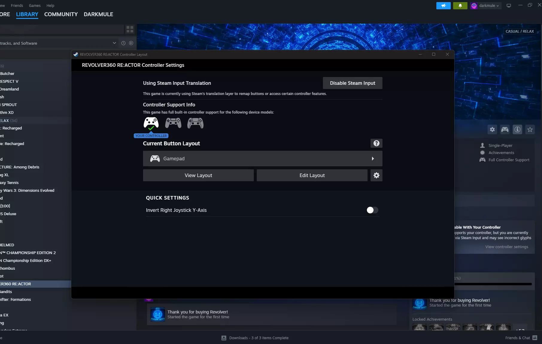Select the Xbox controller marked Your Controller

(151, 123)
